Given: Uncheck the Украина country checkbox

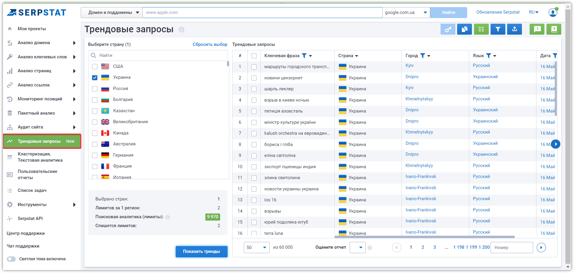Looking at the screenshot, I should point(95,78).
